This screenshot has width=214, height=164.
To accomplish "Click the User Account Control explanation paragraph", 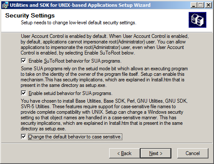I will pos(105,44).
